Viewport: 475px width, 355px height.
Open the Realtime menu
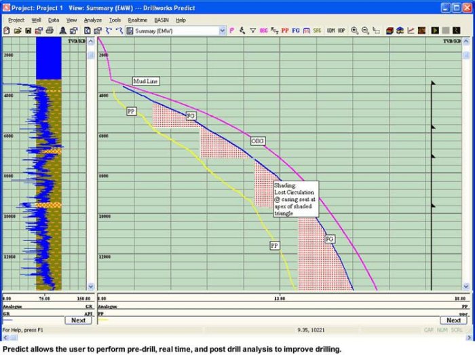pyautogui.click(x=137, y=20)
